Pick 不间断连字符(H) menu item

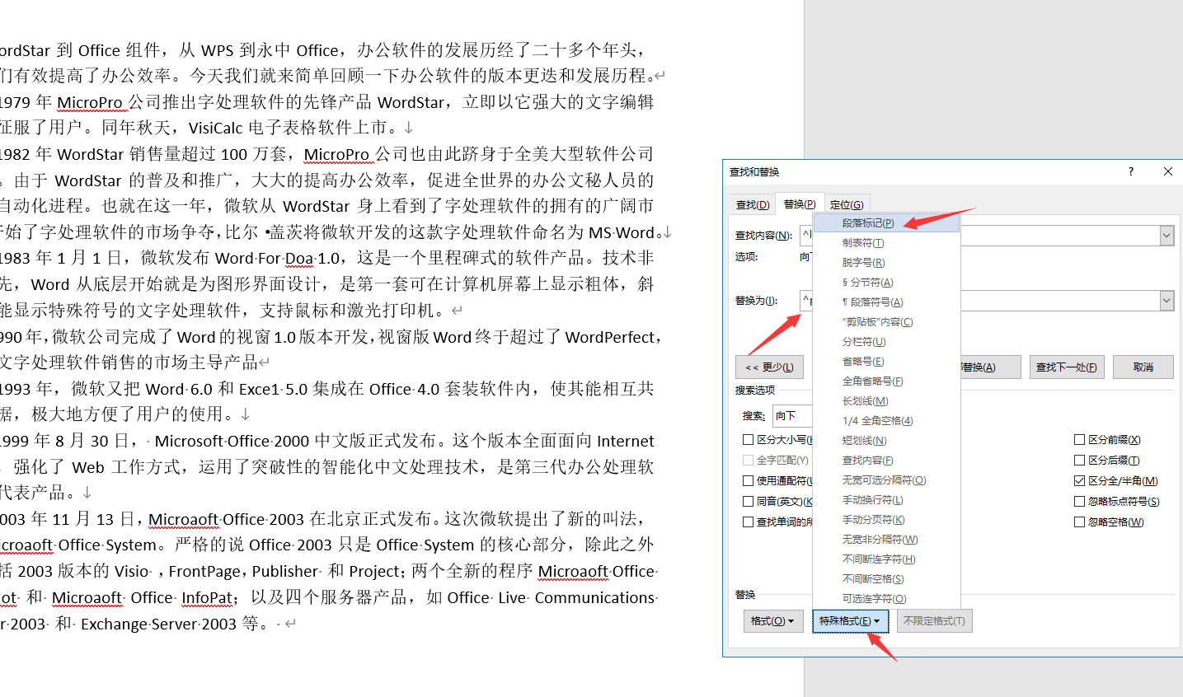pyautogui.click(x=886, y=559)
